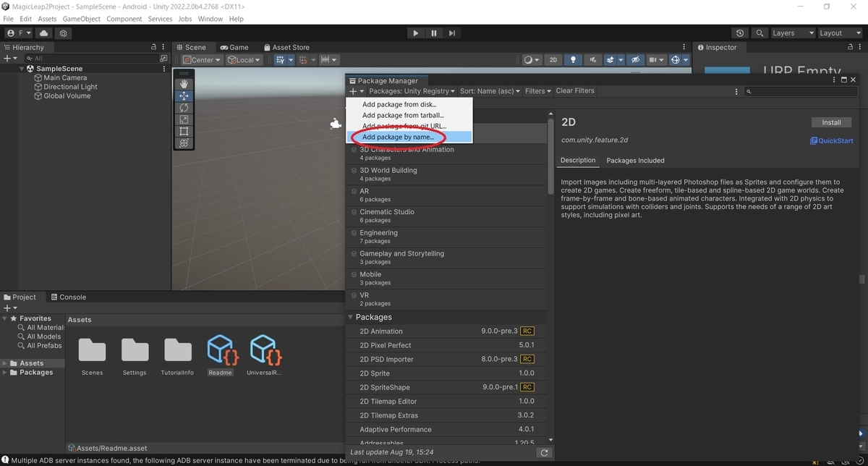Expand the Packages folder in Project
The height and width of the screenshot is (466, 868).
coord(5,373)
